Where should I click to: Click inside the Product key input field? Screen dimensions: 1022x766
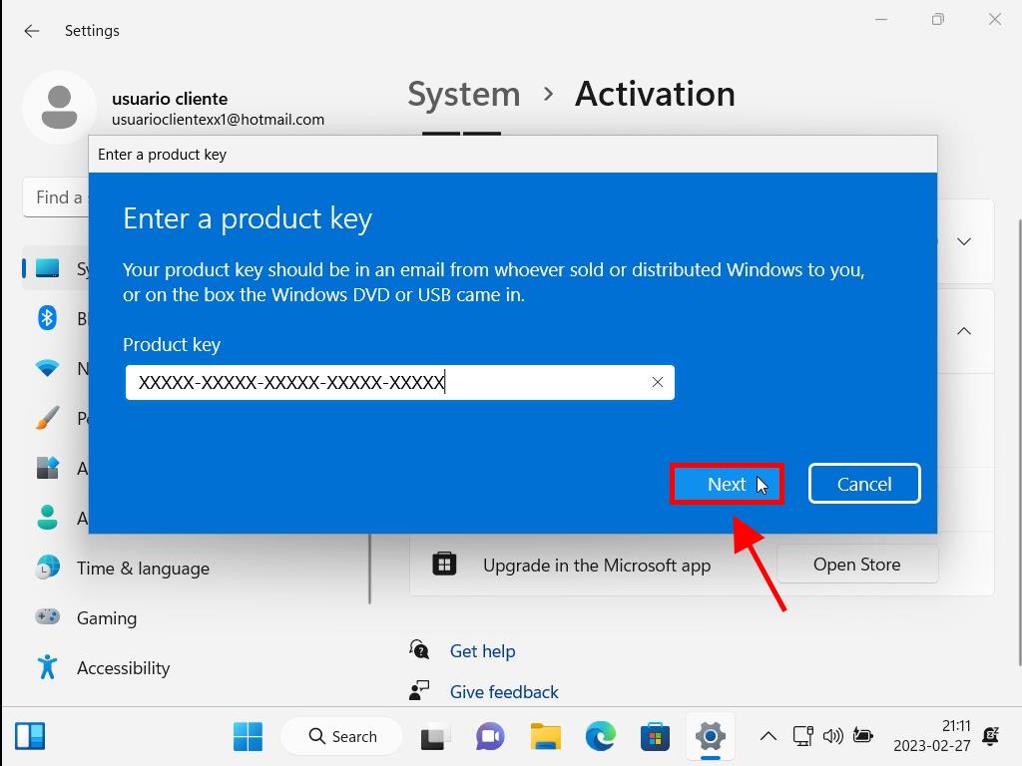click(389, 382)
